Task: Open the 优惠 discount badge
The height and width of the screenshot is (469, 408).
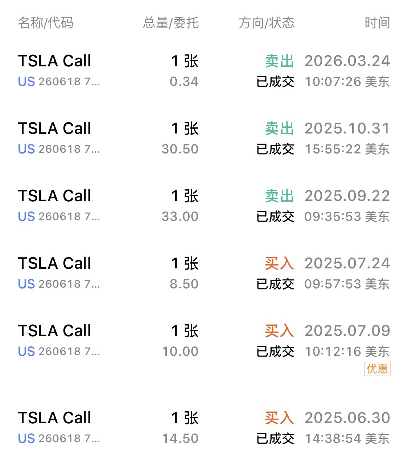Action: click(x=377, y=369)
